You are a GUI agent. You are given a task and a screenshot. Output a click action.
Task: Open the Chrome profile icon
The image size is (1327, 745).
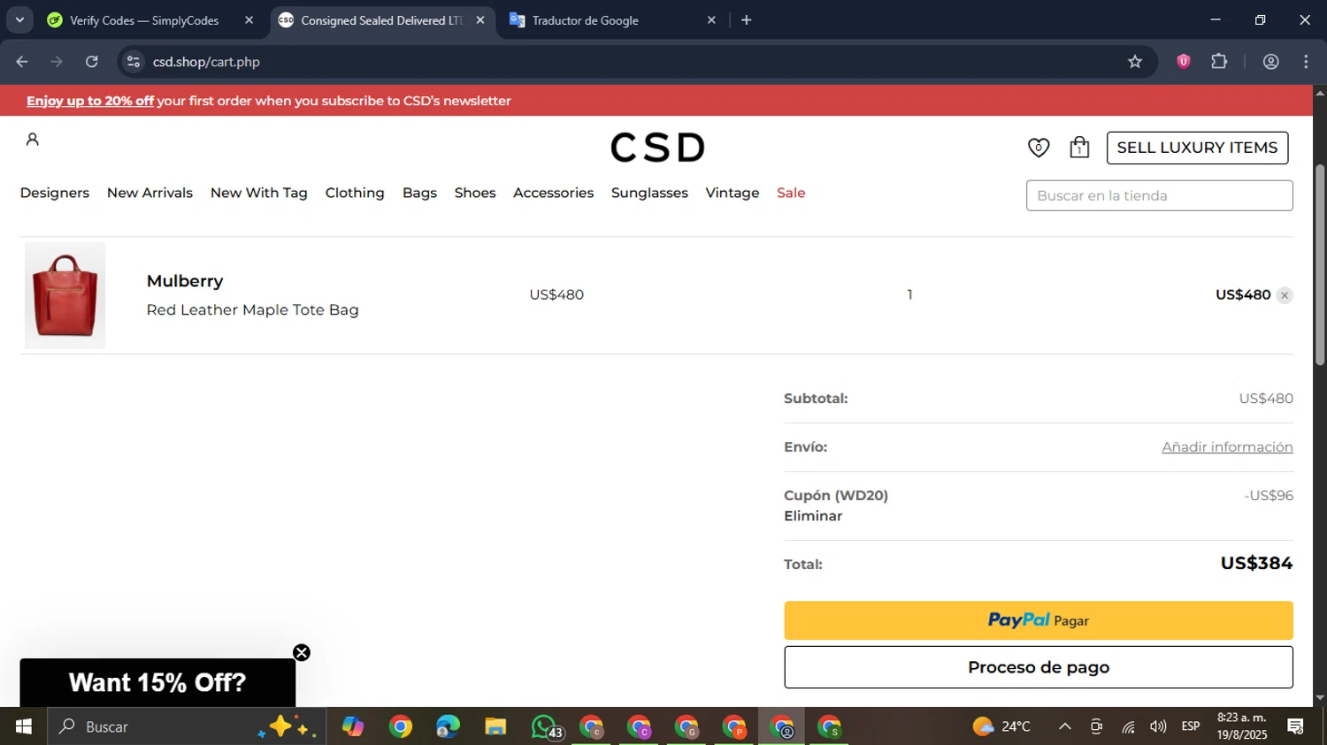[x=1271, y=62]
